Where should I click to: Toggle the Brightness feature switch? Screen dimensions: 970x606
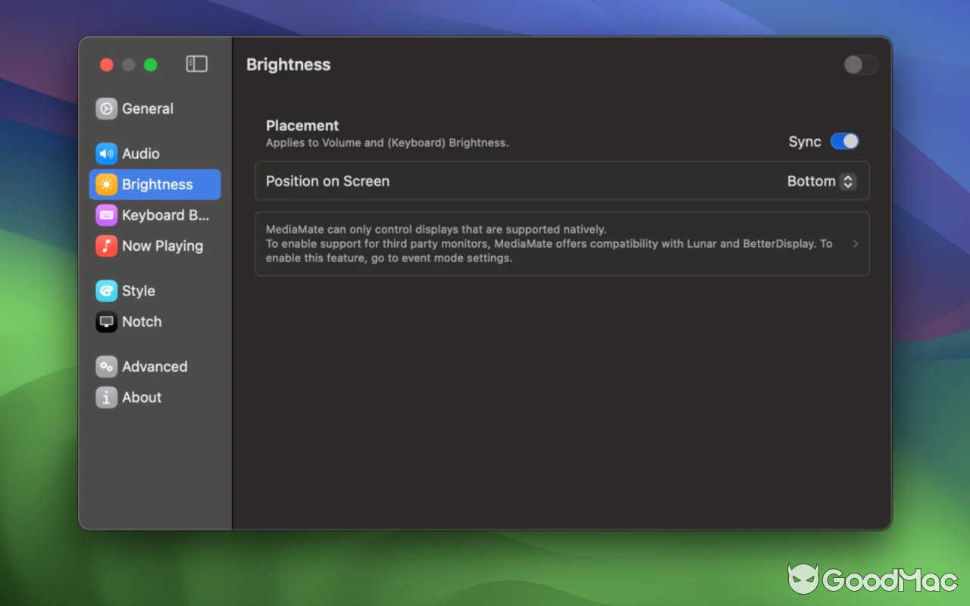pyautogui.click(x=860, y=65)
